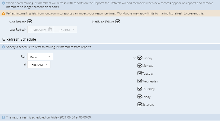
Task: Disable refresh on Saturday
Action: (140, 104)
